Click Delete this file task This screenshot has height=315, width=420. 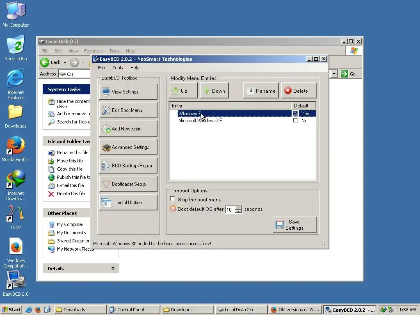(x=71, y=194)
